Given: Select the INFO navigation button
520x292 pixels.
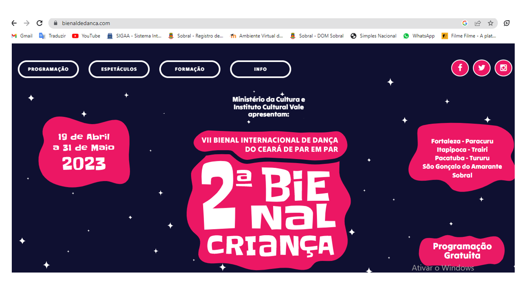Looking at the screenshot, I should [260, 69].
